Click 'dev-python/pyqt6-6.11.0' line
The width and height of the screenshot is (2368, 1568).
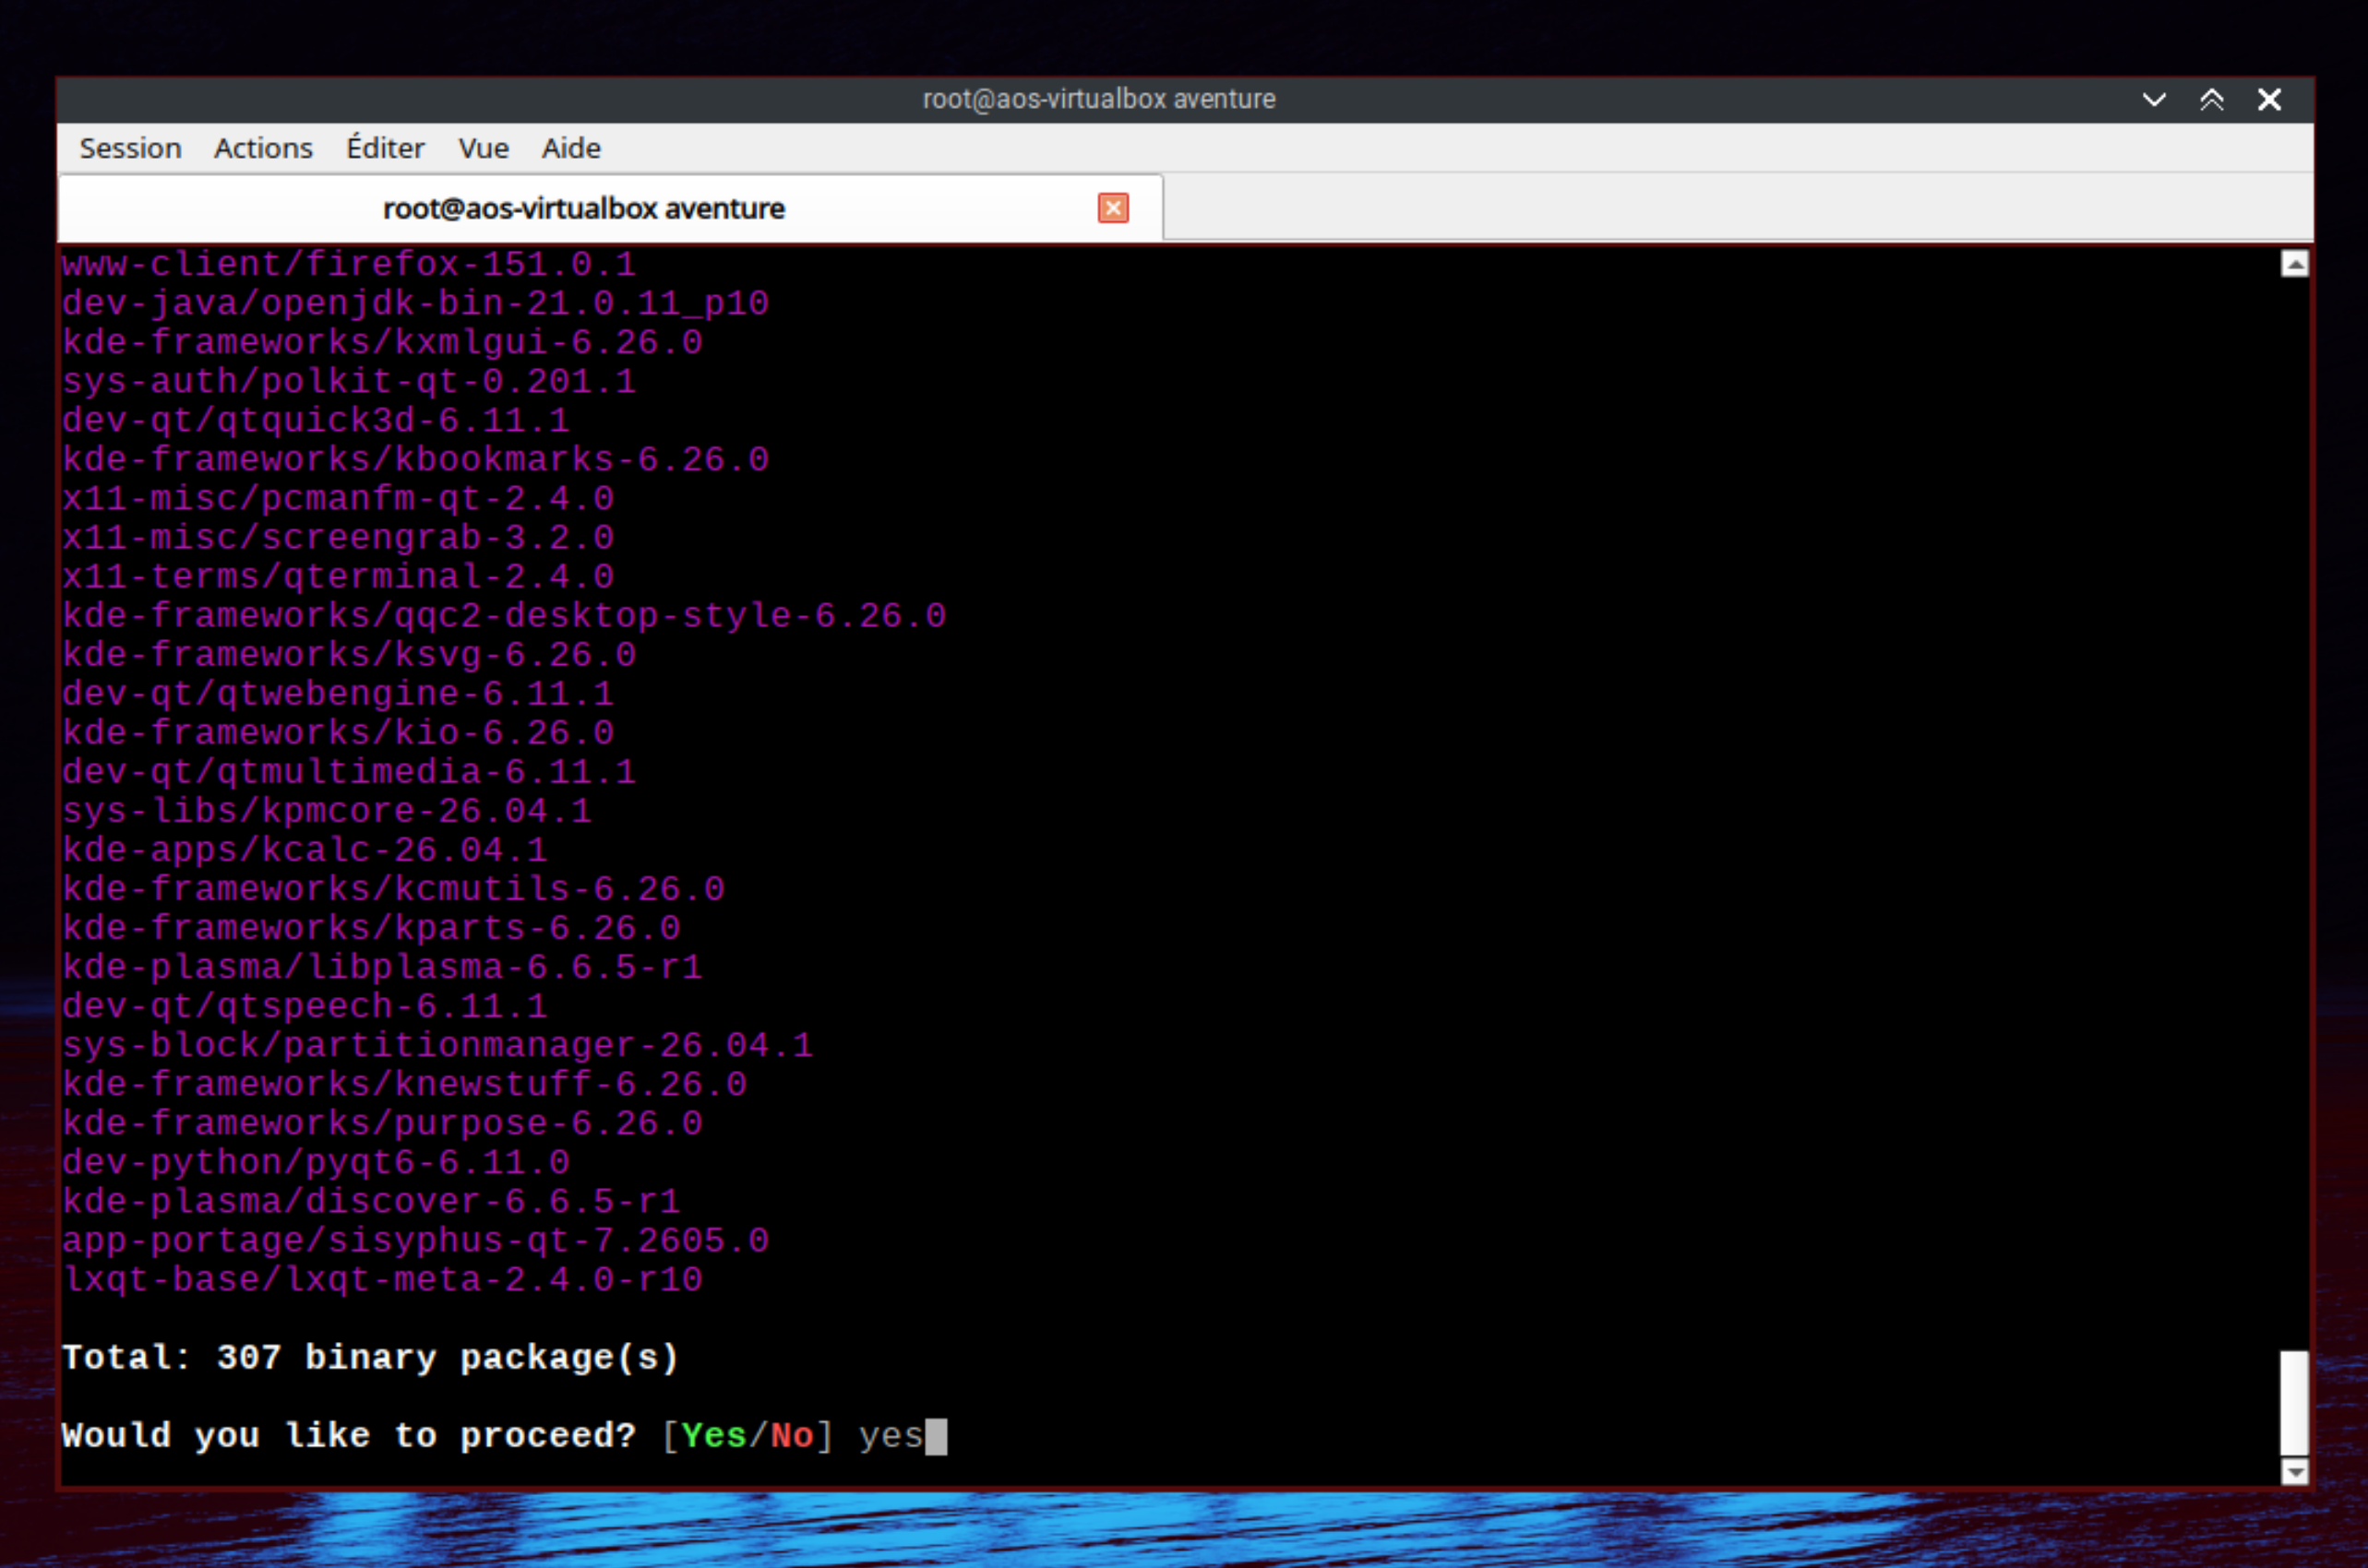pos(315,1162)
